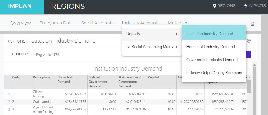Click the value $12,064,590.03
The width and height of the screenshot is (268, 115).
(75, 94)
